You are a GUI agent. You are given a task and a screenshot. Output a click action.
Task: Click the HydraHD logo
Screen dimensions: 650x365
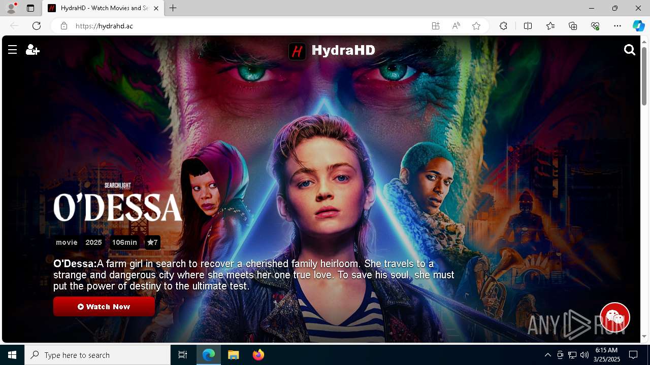pos(332,51)
